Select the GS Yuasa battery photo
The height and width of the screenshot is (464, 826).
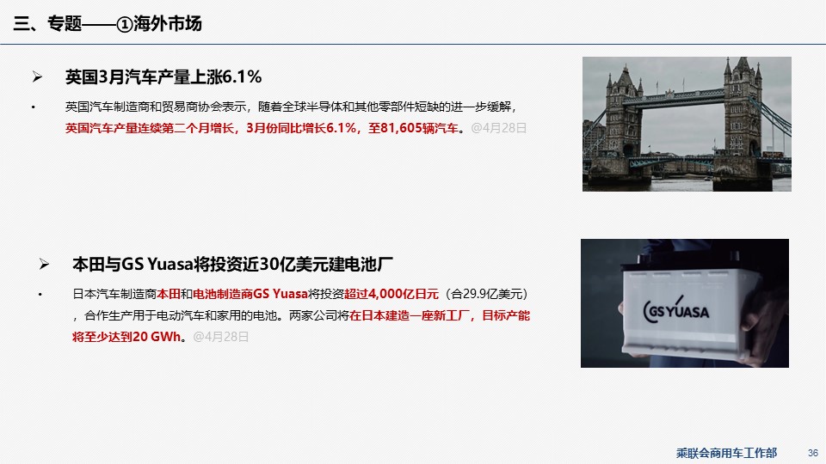[684, 302]
